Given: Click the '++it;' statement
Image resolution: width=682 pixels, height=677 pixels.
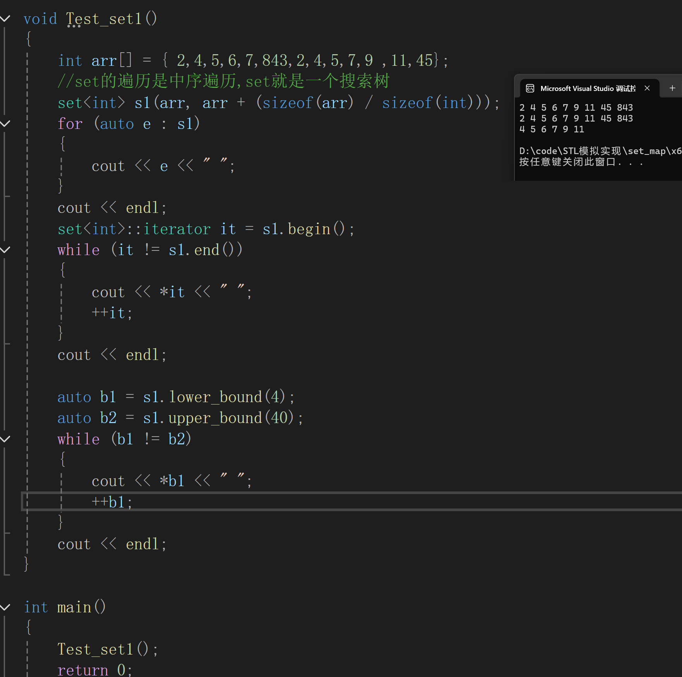Looking at the screenshot, I should click(112, 313).
